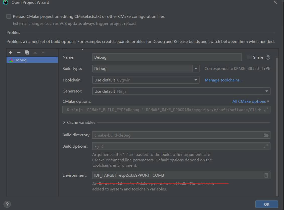Open the All CMake options link

[x=250, y=101]
